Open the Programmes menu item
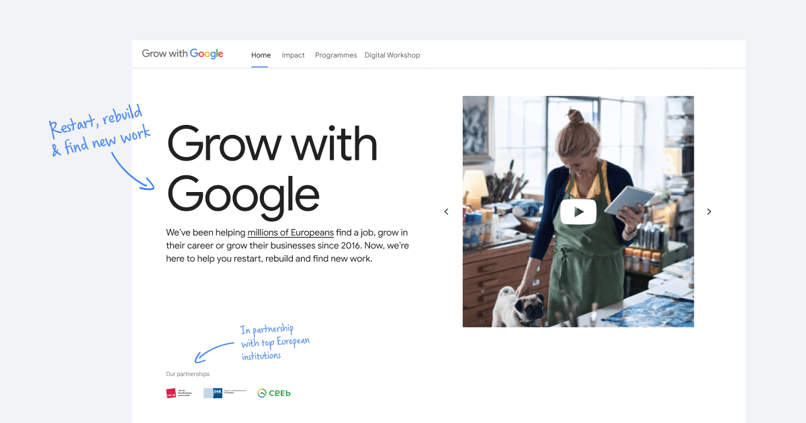Image resolution: width=806 pixels, height=423 pixels. tap(336, 55)
